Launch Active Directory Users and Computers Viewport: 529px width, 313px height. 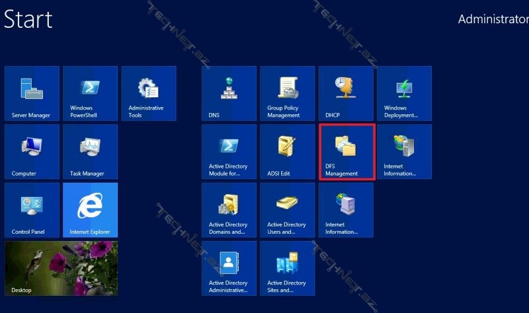[287, 210]
